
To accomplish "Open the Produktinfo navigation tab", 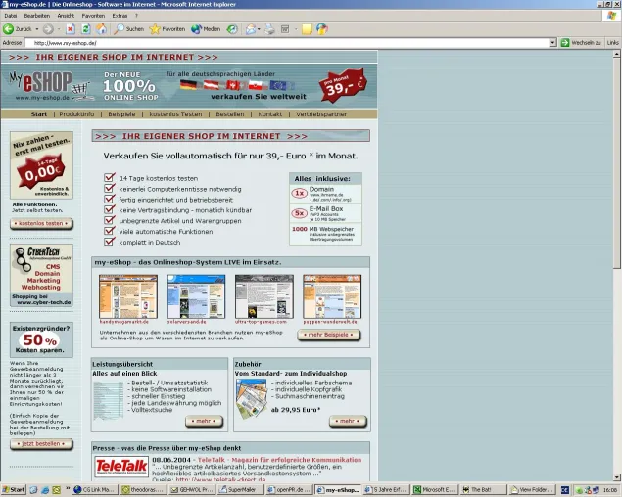I will pyautogui.click(x=76, y=114).
